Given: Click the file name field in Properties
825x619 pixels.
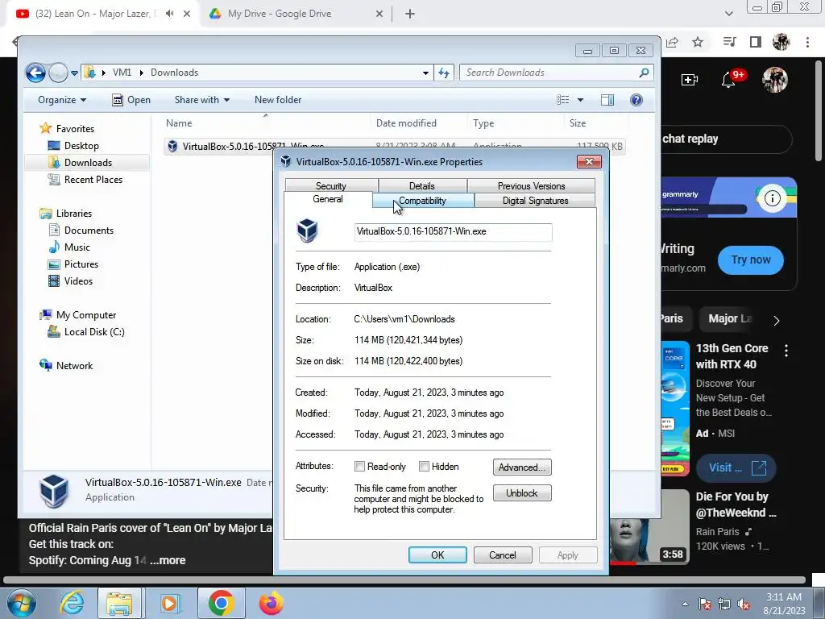Looking at the screenshot, I should point(453,231).
